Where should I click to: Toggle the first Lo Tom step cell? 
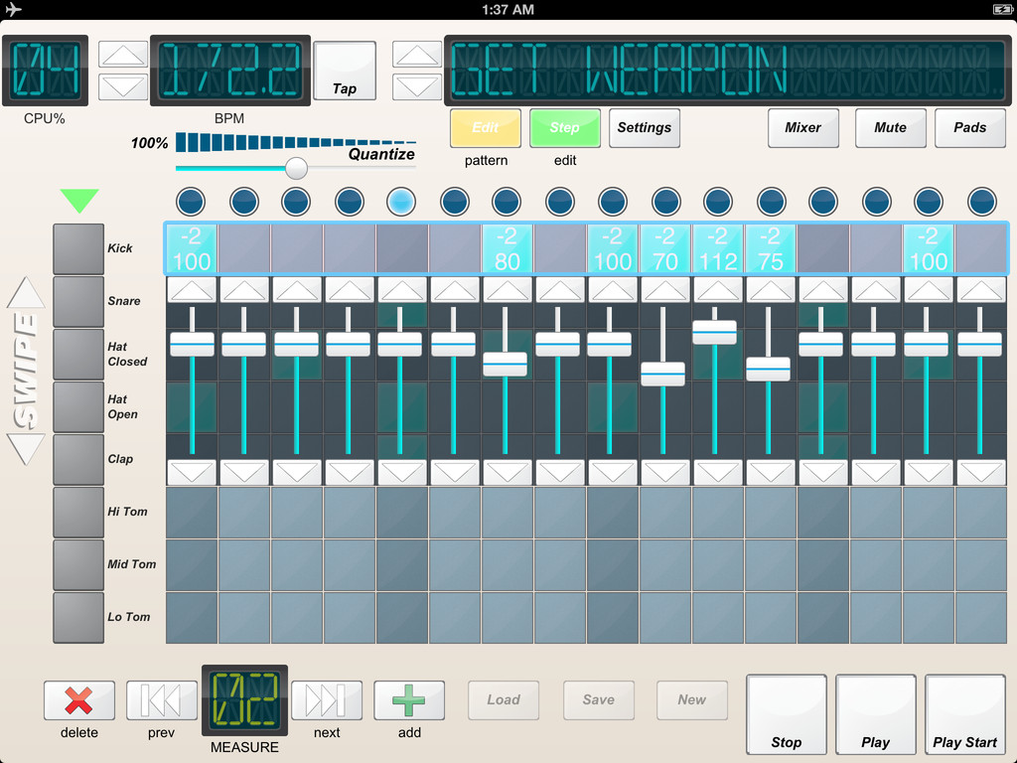pos(192,618)
